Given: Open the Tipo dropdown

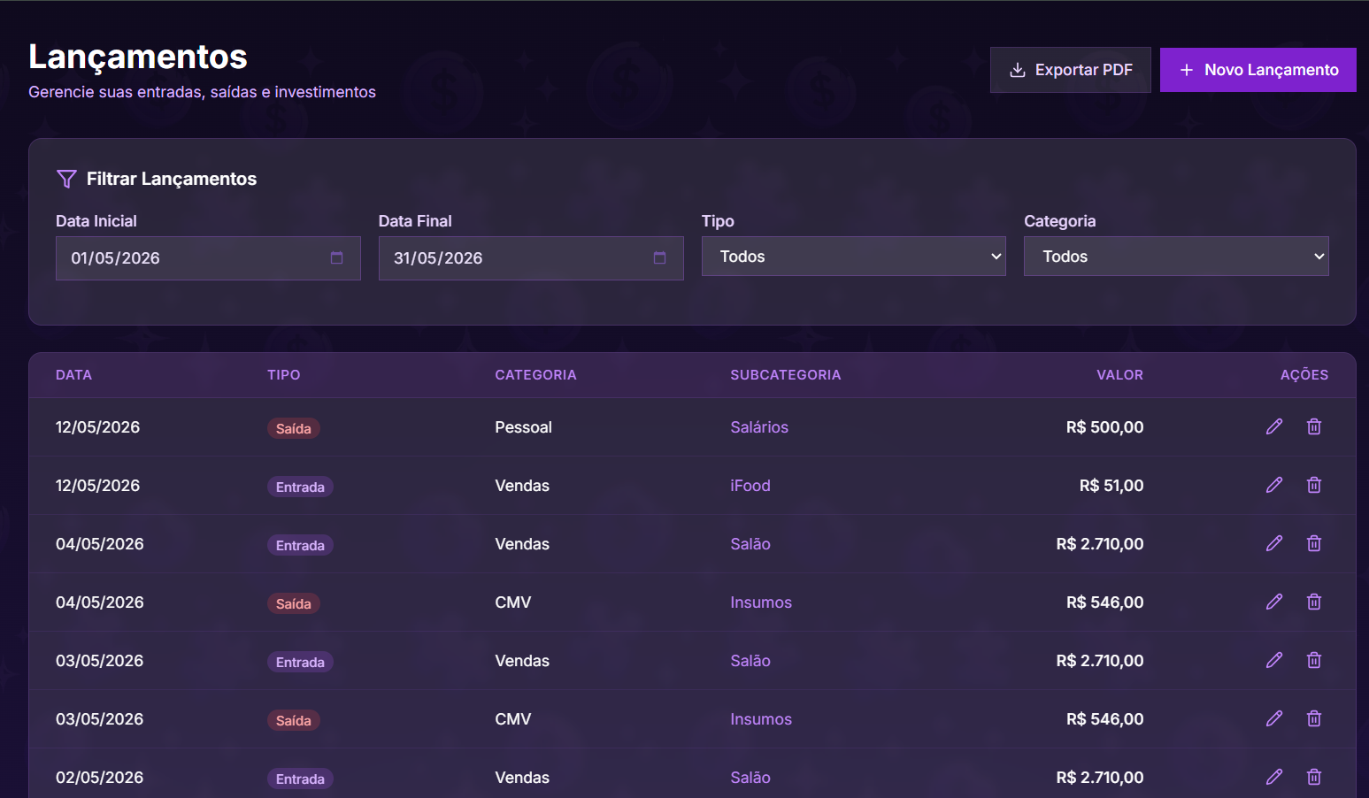Looking at the screenshot, I should pos(854,257).
